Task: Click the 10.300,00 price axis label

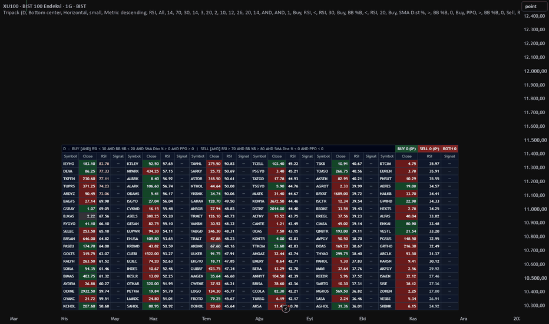Action: [535, 305]
